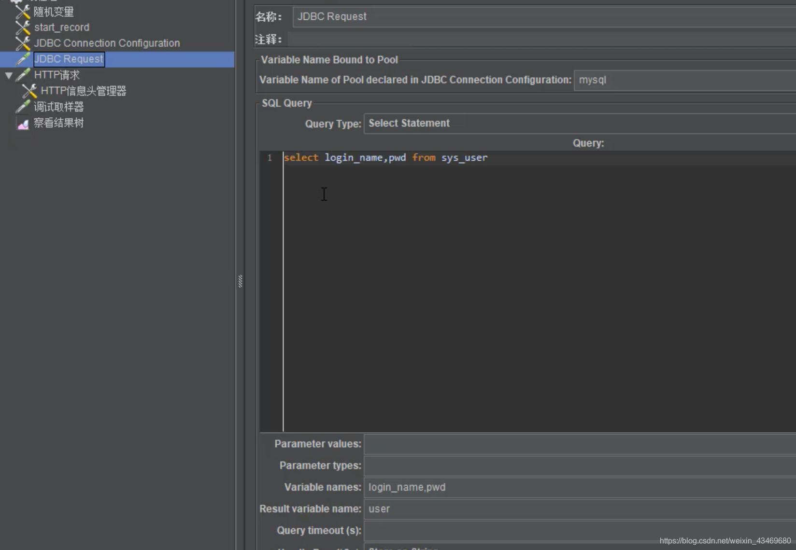The height and width of the screenshot is (550, 796).
Task: Click the 察看结果树 listener icon
Action: click(x=22, y=124)
